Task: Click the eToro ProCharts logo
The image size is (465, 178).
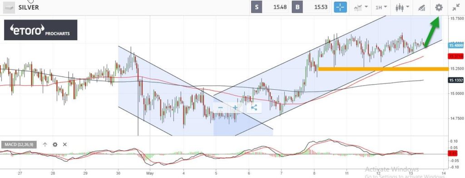Action: pos(40,30)
